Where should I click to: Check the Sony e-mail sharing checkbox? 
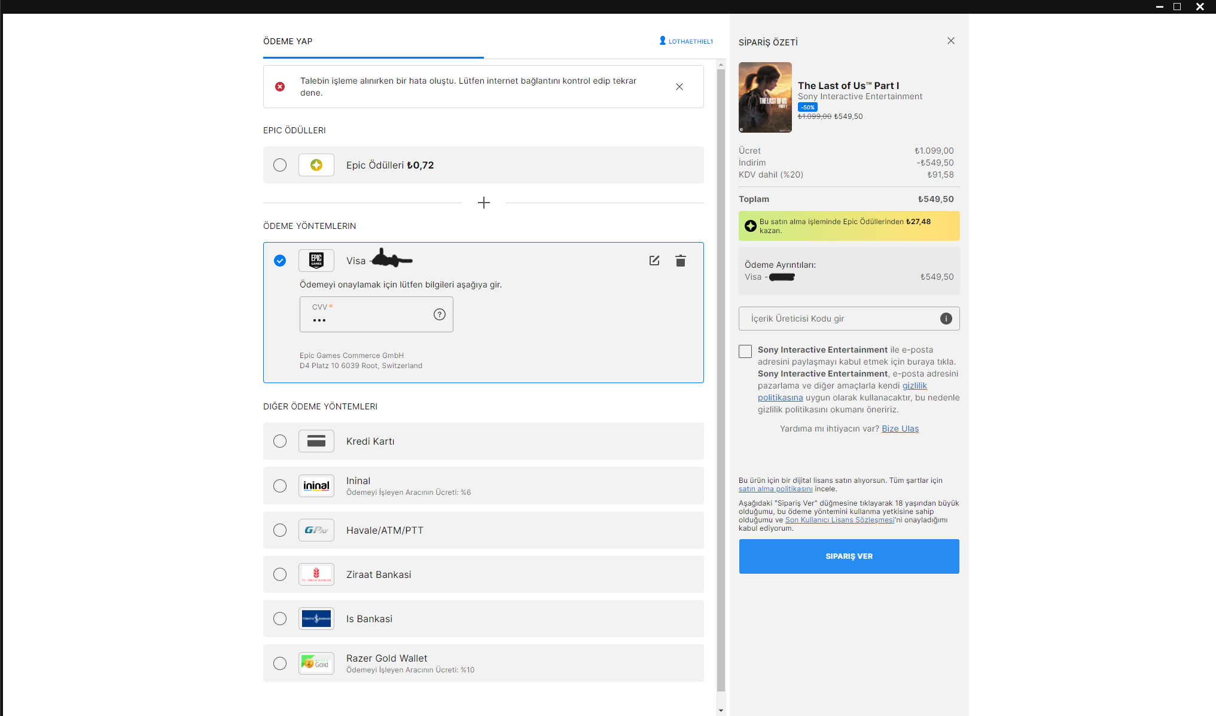[745, 351]
